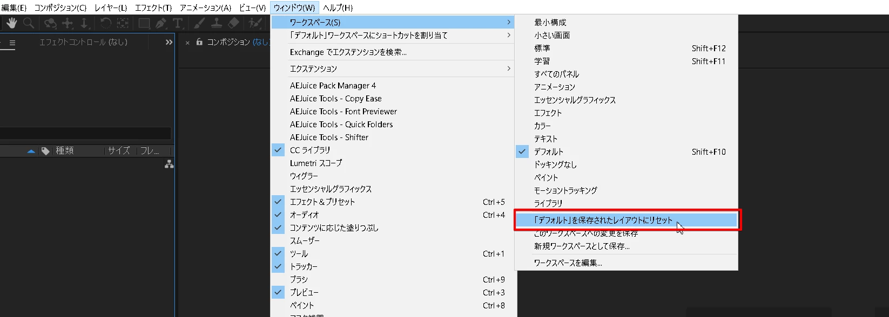Screen dimensions: 889x317
Task: Uncheck the トラッカー panel item
Action: coord(393,267)
